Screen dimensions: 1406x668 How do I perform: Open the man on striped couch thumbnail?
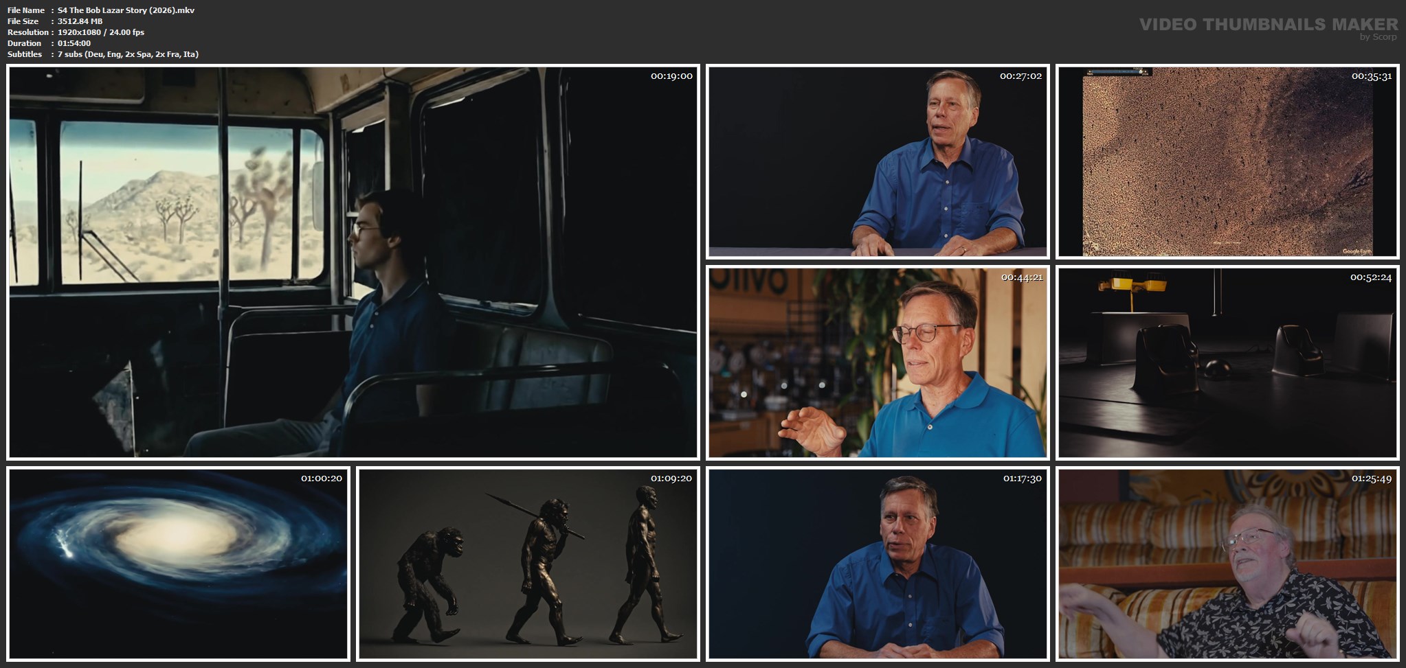tap(1227, 564)
